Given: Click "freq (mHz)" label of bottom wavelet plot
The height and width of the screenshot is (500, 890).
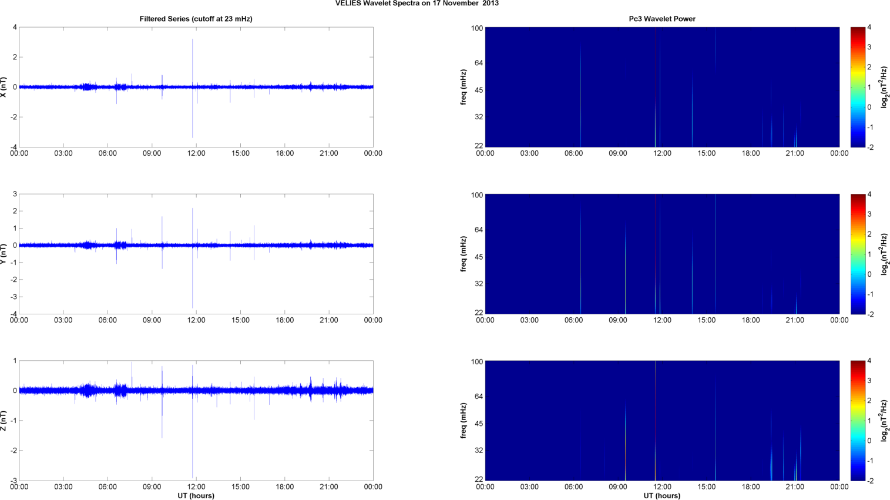Looking at the screenshot, I should click(x=464, y=421).
